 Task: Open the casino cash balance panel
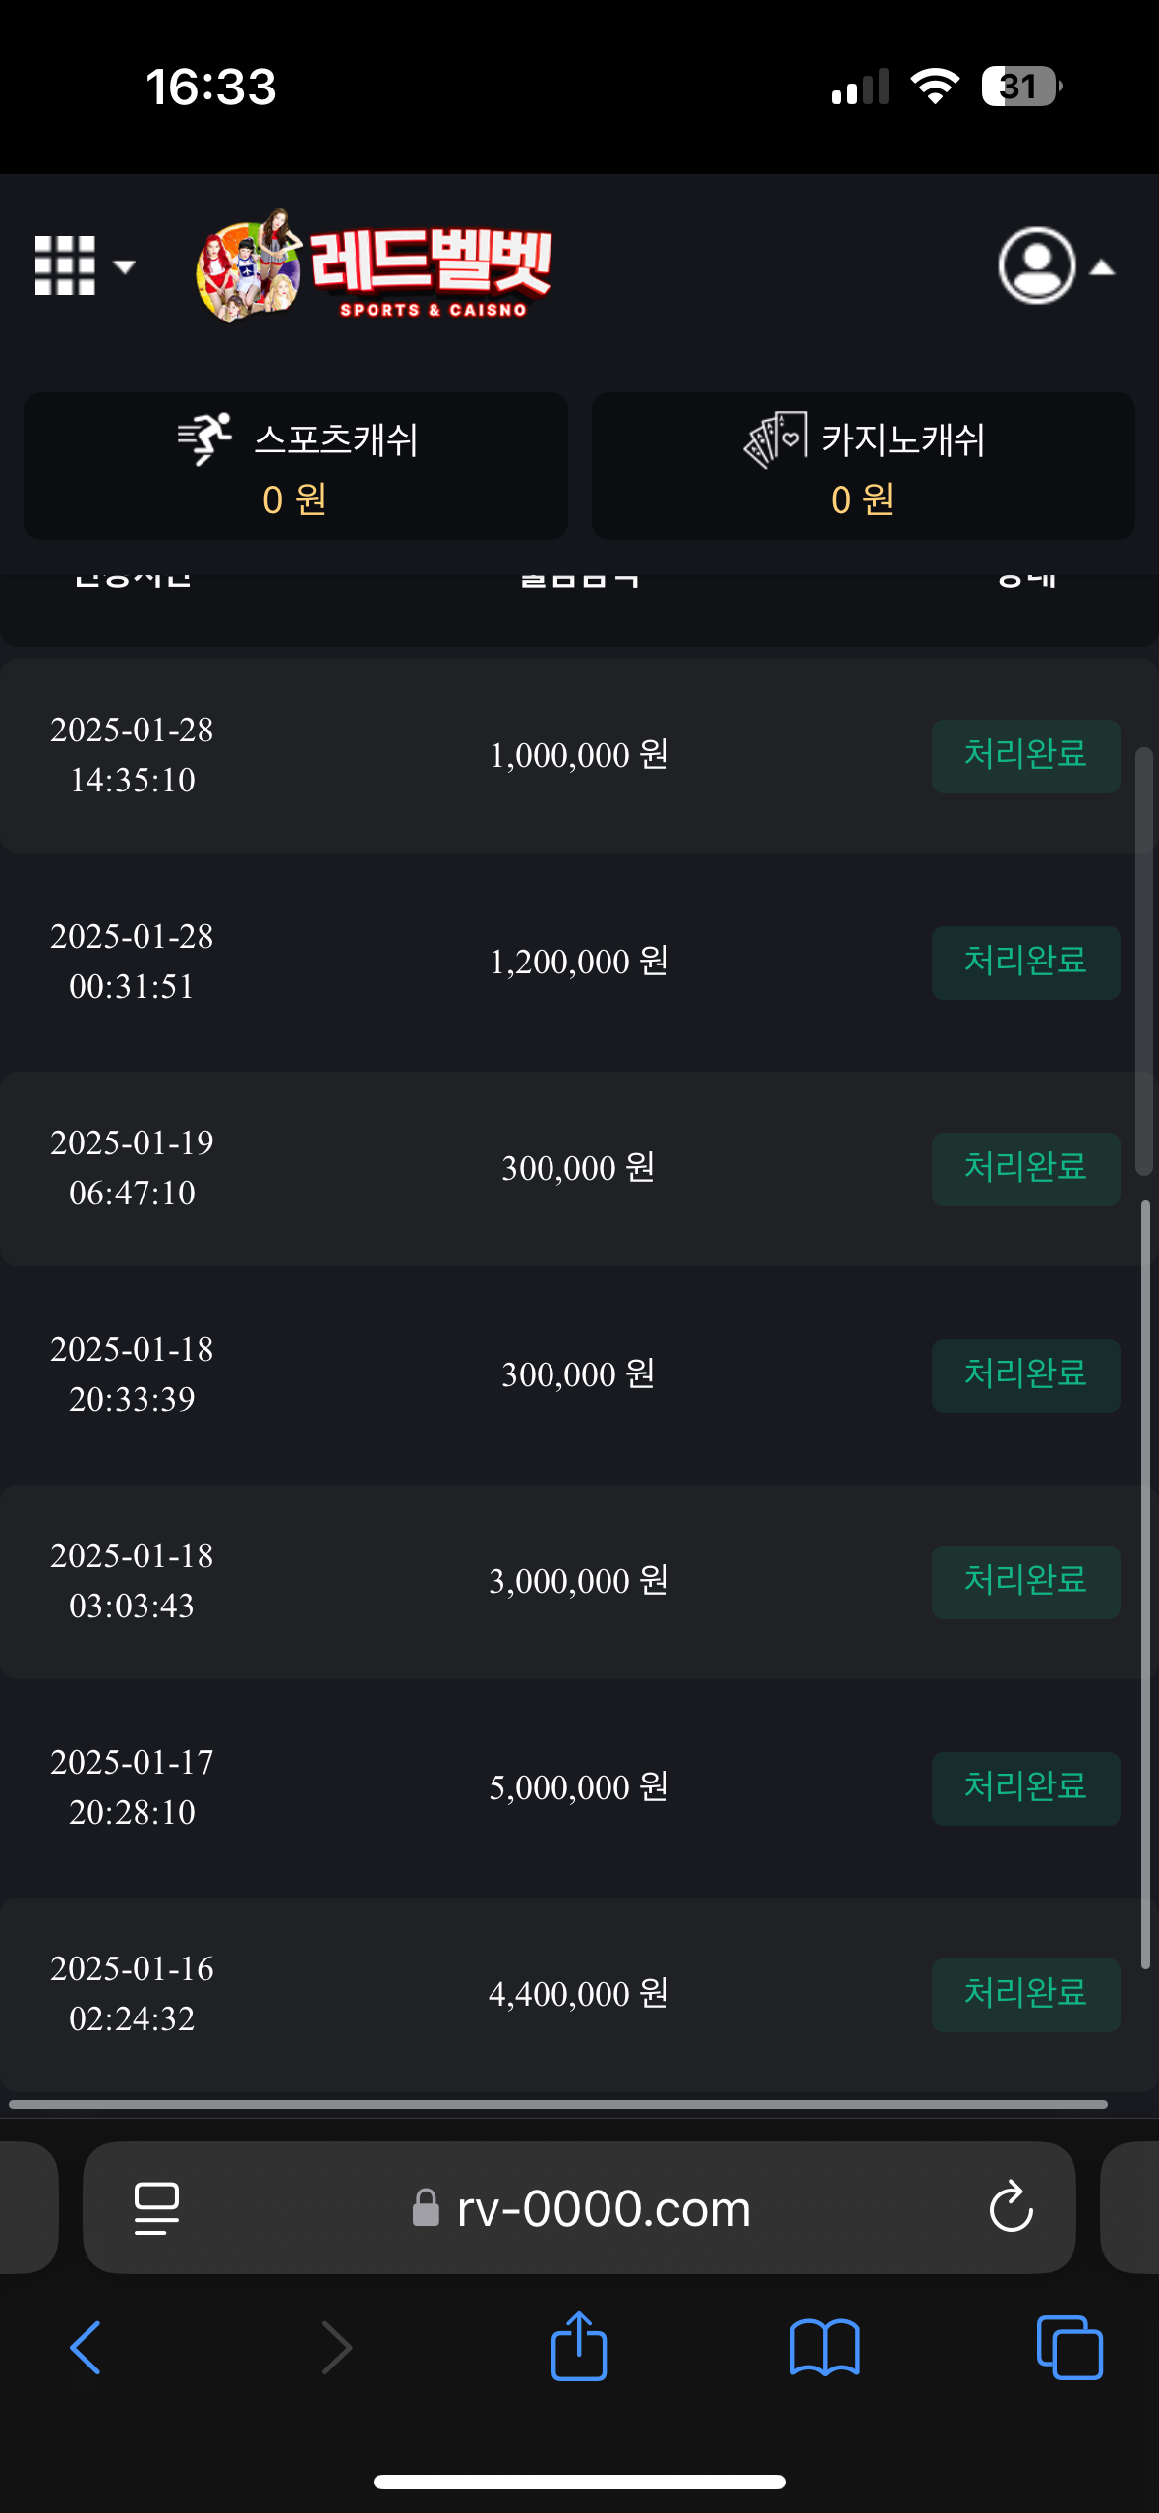coord(862,466)
